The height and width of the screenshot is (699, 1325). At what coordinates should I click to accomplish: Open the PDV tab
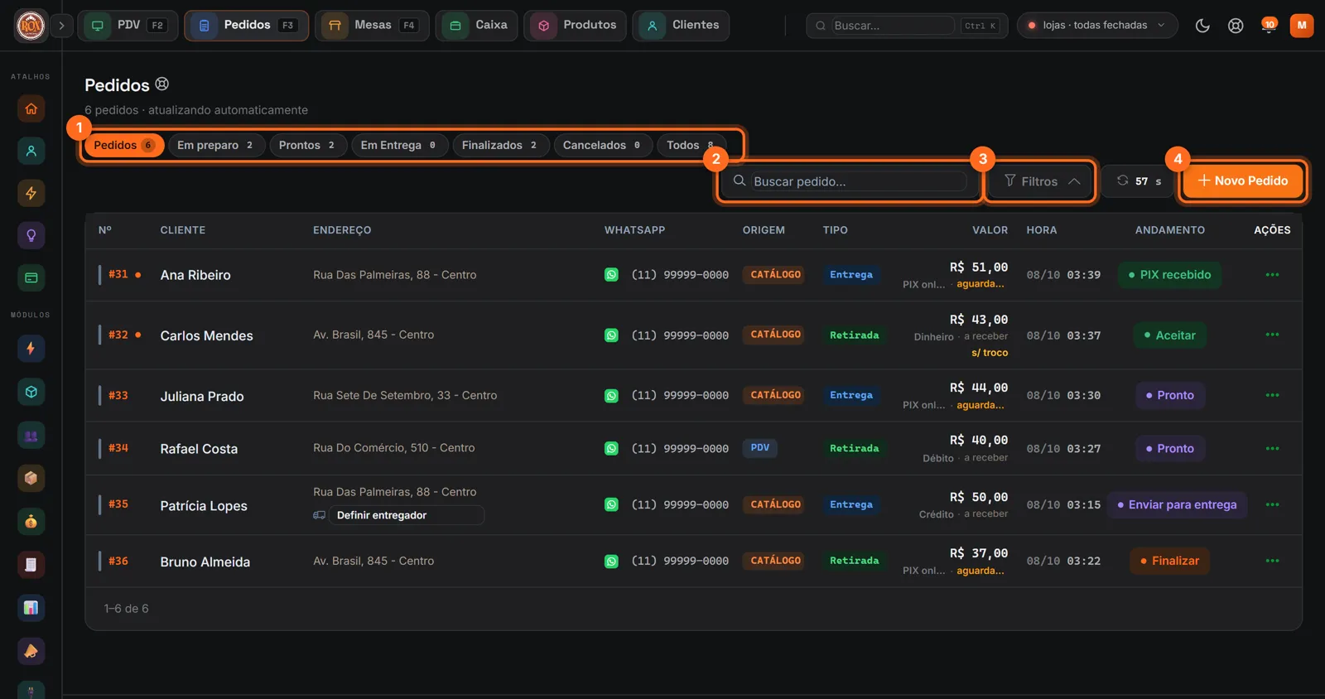coord(128,26)
